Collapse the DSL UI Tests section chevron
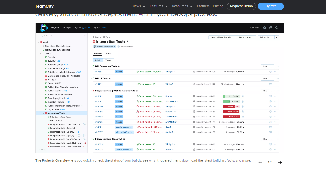 [x=91, y=79]
